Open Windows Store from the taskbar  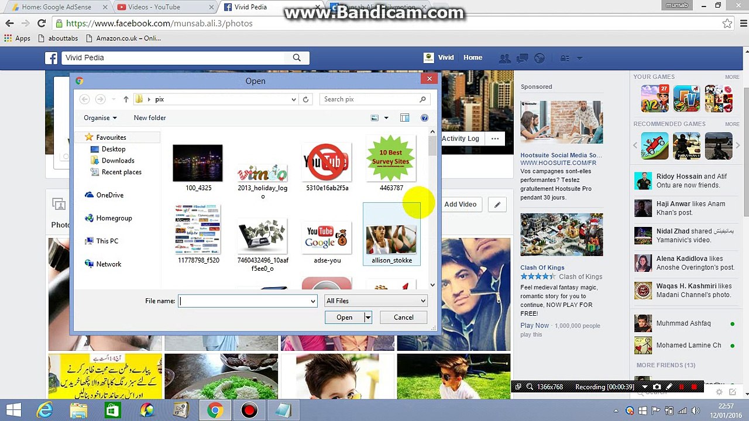[112, 410]
